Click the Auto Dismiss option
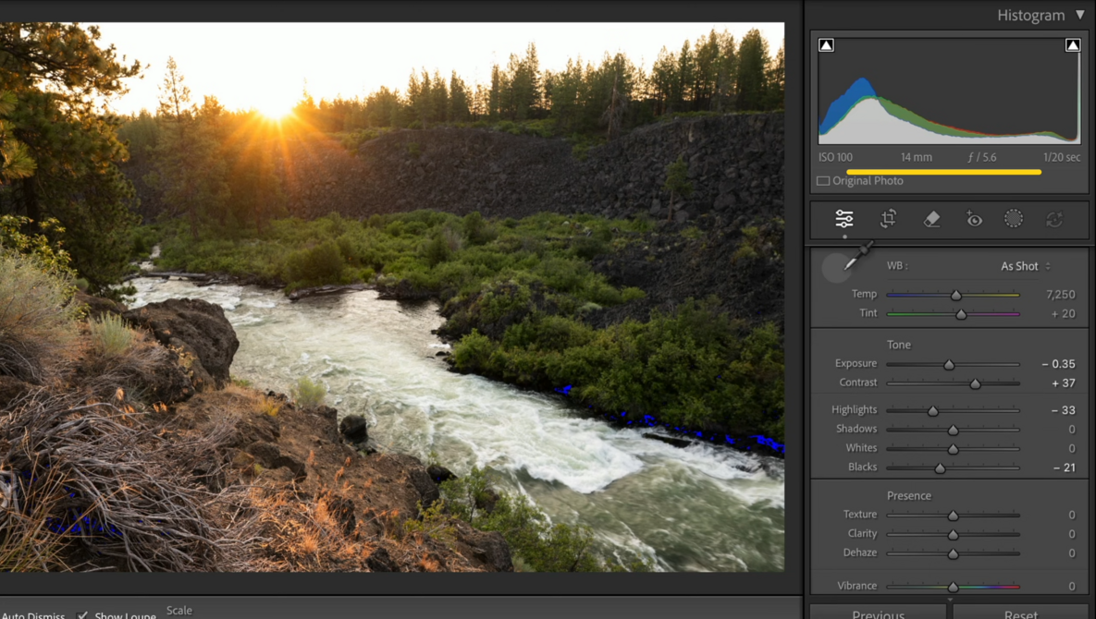 (x=33, y=614)
